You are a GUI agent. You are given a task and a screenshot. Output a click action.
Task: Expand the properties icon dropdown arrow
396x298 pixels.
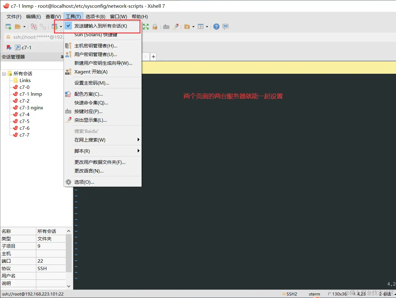pyautogui.click(x=61, y=27)
